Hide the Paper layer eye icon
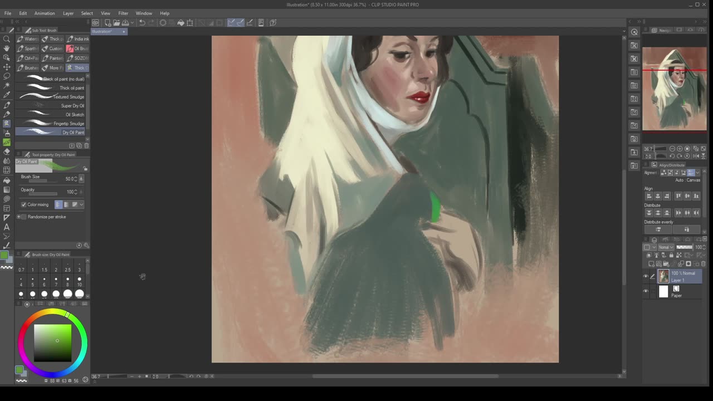Screen dimensions: 713x401 click(646, 291)
